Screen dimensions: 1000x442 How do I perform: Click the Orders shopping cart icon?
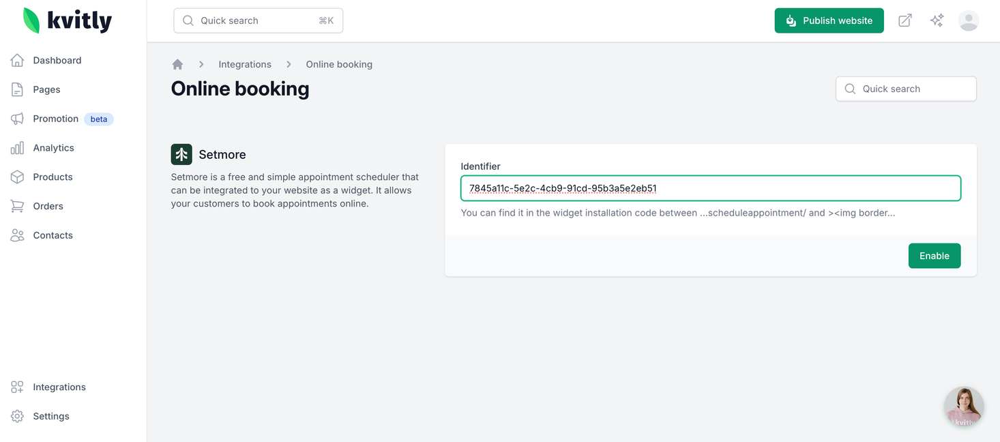17,206
